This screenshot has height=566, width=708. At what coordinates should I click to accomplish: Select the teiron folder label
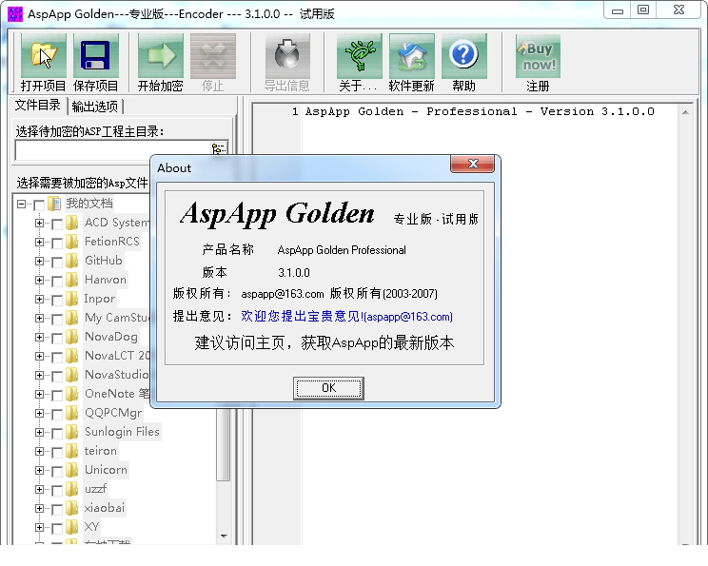click(x=101, y=451)
